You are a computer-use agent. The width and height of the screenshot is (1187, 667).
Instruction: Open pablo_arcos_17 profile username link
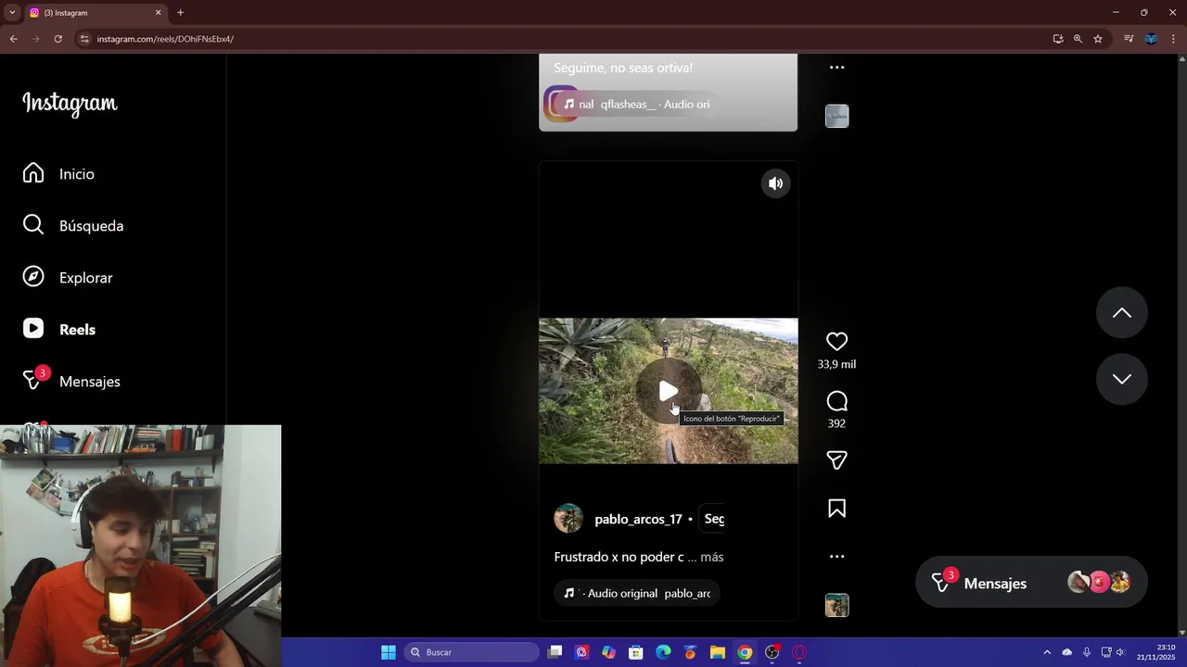coord(638,519)
